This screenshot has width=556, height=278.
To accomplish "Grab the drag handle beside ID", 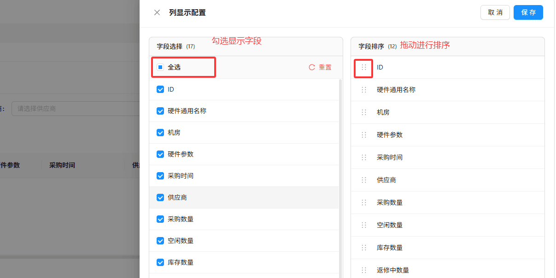I will (364, 67).
